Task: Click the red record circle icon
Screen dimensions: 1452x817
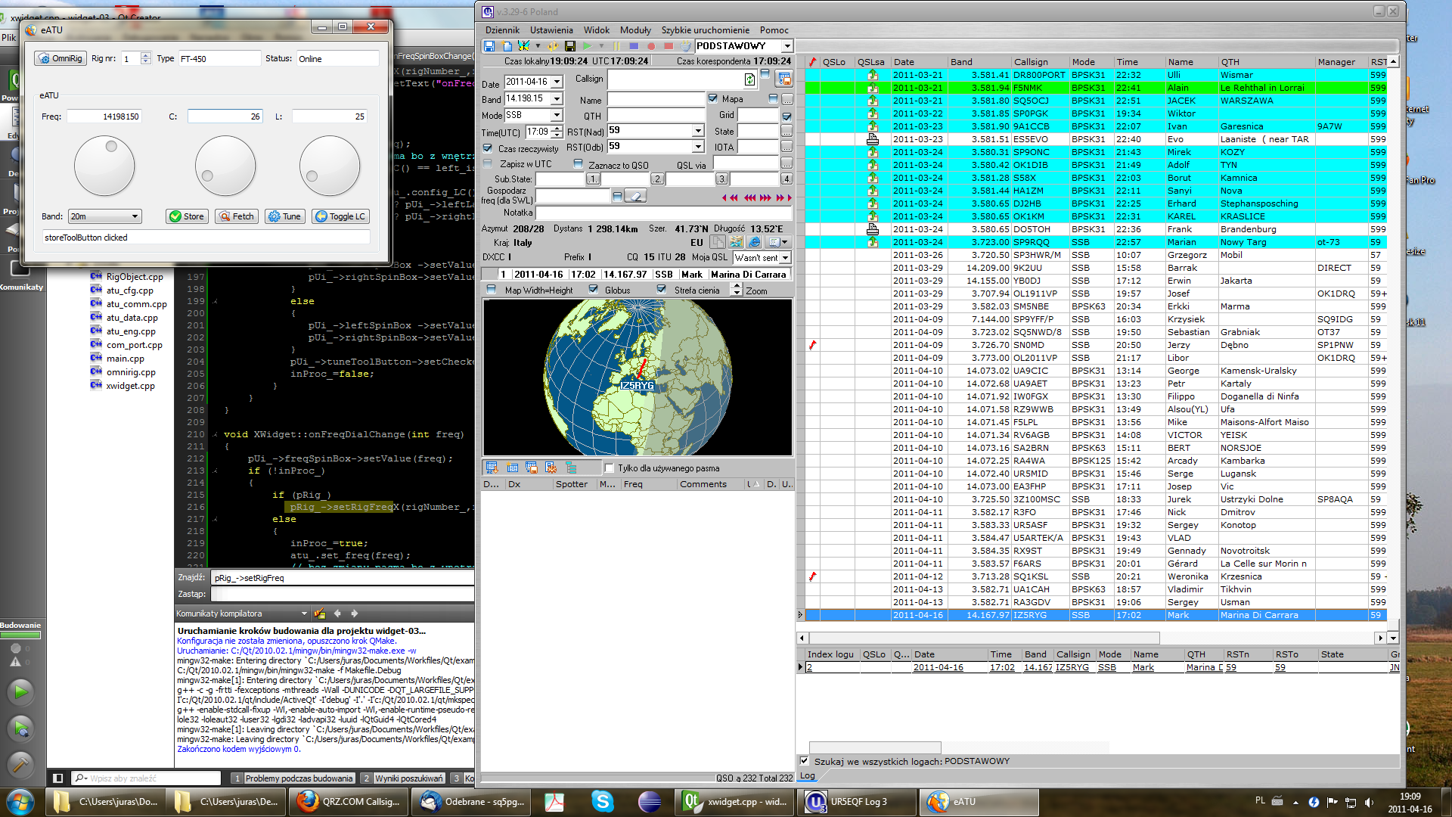Action: [x=651, y=46]
